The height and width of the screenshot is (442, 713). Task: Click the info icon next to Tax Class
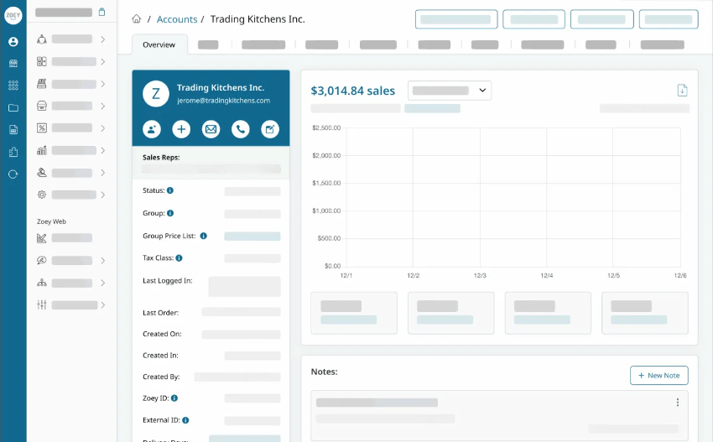(x=180, y=258)
